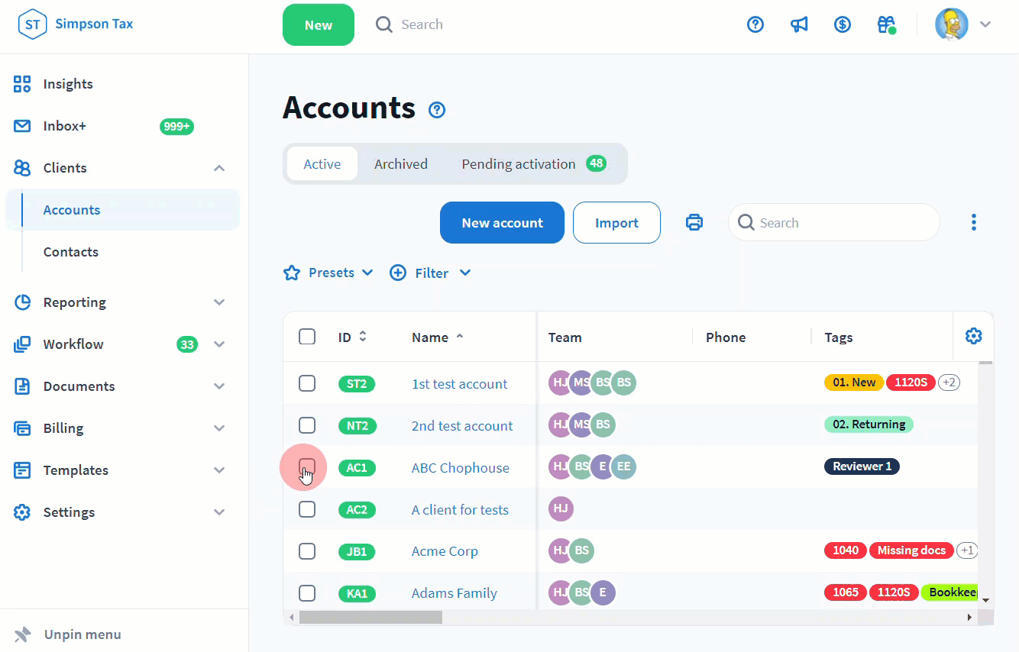This screenshot has height=652, width=1019.
Task: Open the ABC Chophouse account link
Action: pyautogui.click(x=460, y=468)
